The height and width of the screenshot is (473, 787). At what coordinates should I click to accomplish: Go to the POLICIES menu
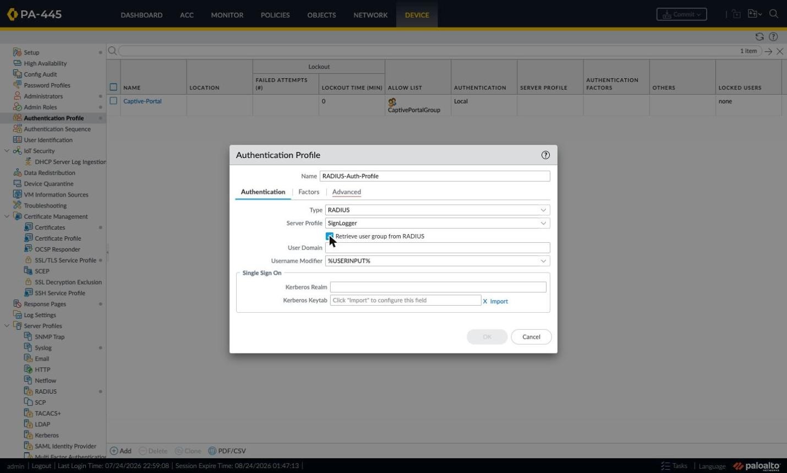pos(275,15)
